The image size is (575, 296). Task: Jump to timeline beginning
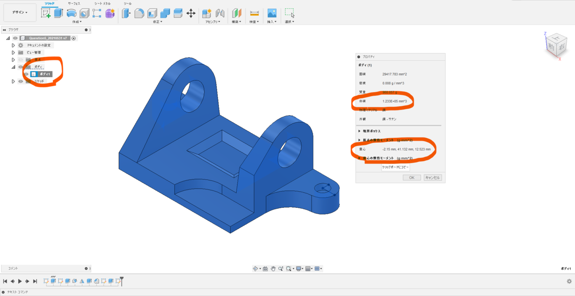5,281
